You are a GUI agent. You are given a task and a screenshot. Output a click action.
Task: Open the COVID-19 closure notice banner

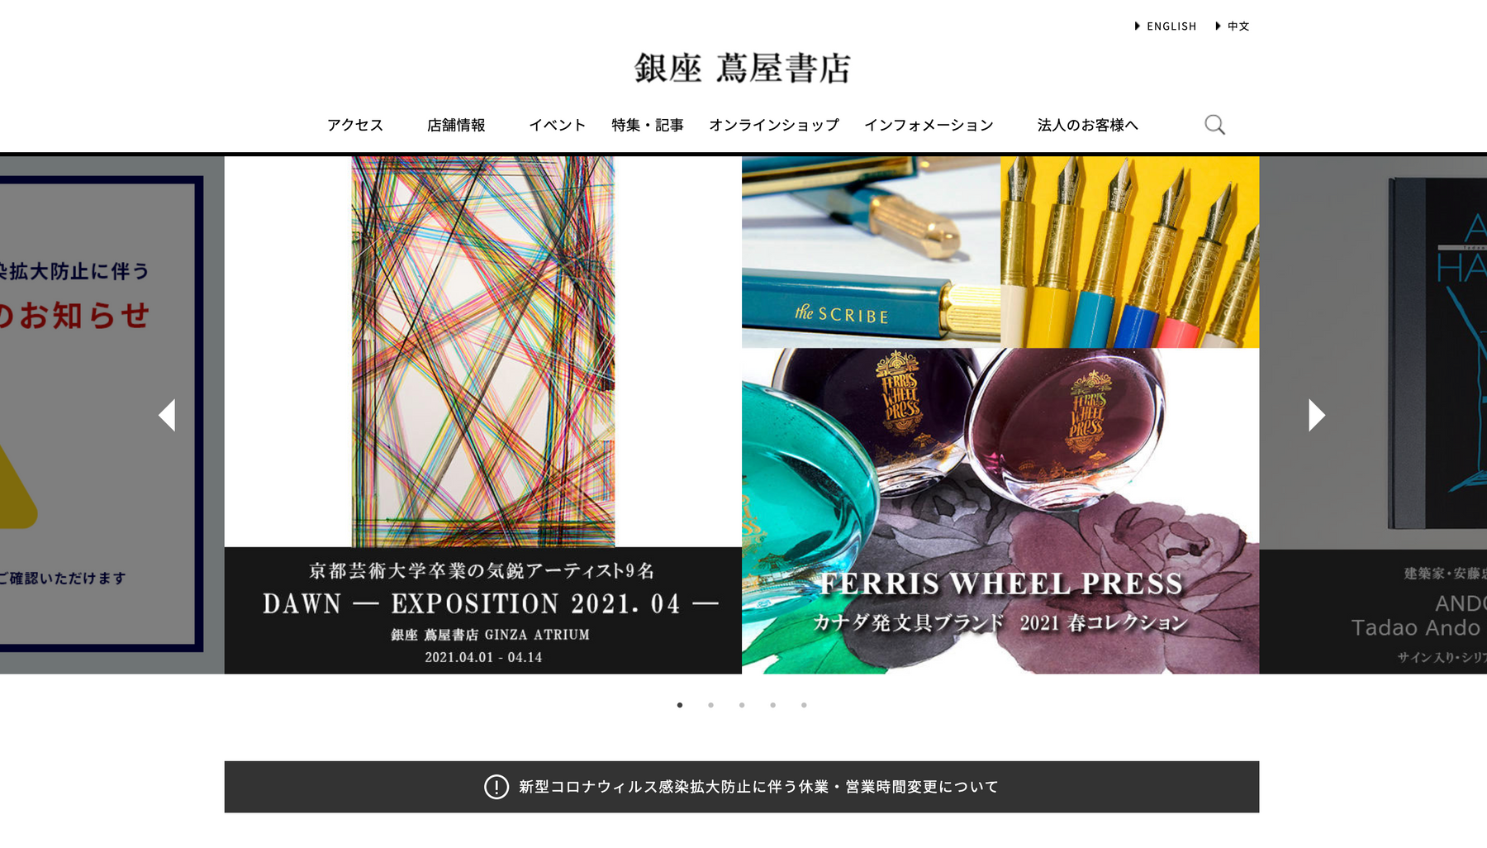pos(742,787)
